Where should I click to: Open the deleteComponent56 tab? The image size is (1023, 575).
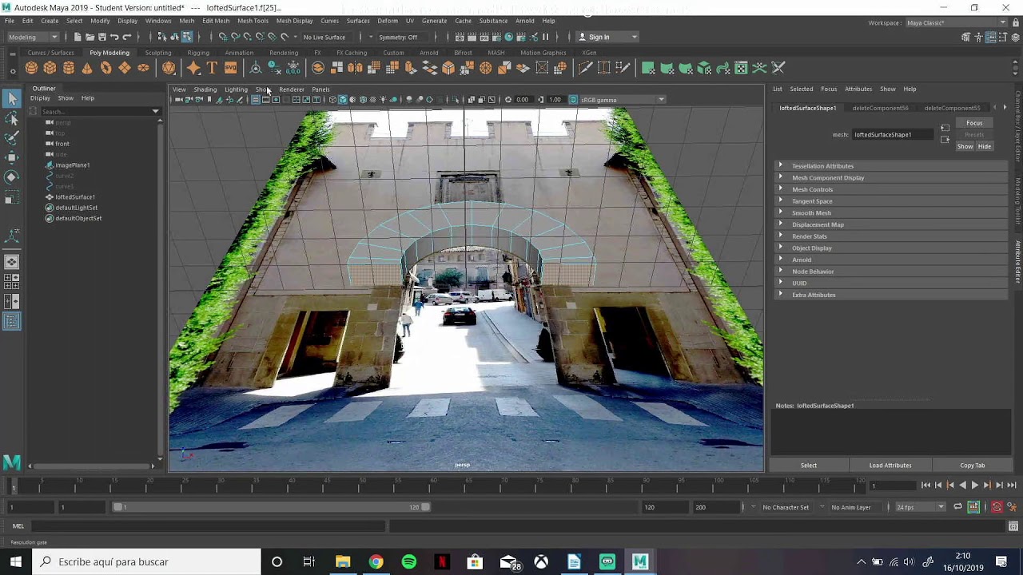880,108
